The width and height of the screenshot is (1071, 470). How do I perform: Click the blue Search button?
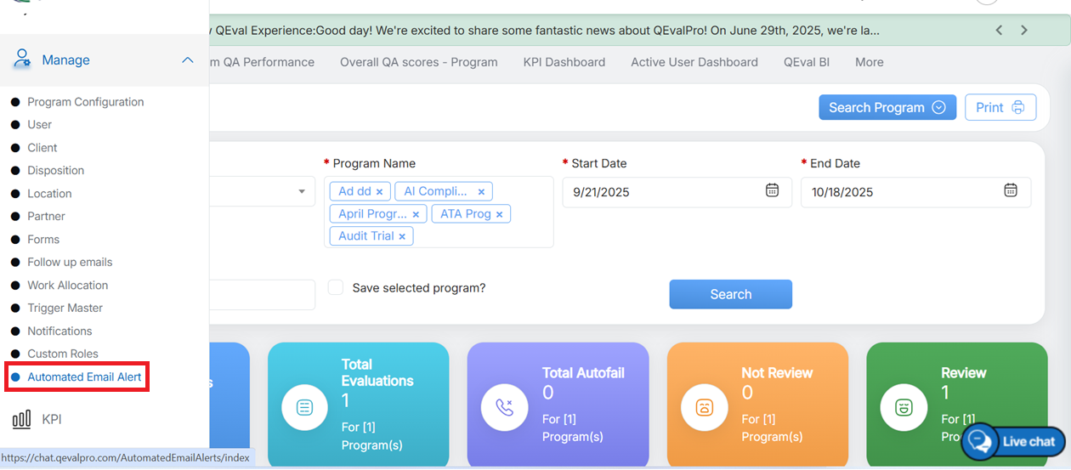(x=730, y=294)
